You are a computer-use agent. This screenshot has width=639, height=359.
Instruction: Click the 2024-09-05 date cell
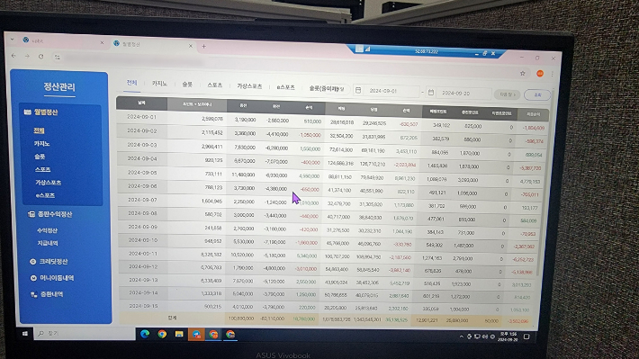click(142, 173)
